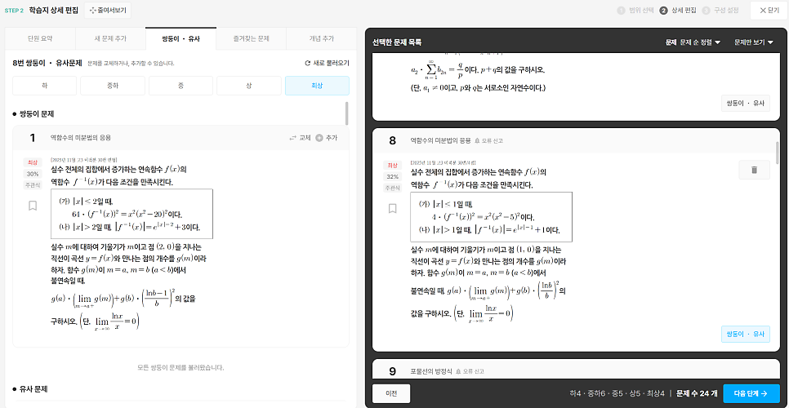Select the 쌍둥이 · 유사 tab
The height and width of the screenshot is (408, 789).
point(181,38)
